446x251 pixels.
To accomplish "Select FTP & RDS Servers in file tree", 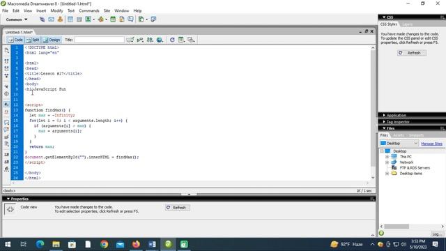I will (415, 168).
